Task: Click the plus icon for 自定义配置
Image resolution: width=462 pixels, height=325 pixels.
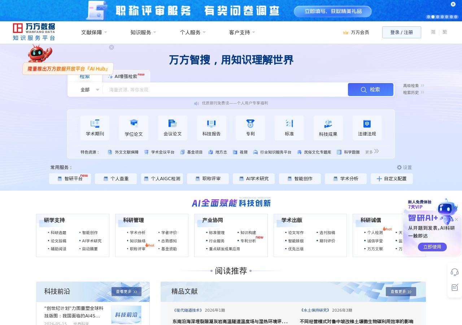Action: pyautogui.click(x=379, y=179)
